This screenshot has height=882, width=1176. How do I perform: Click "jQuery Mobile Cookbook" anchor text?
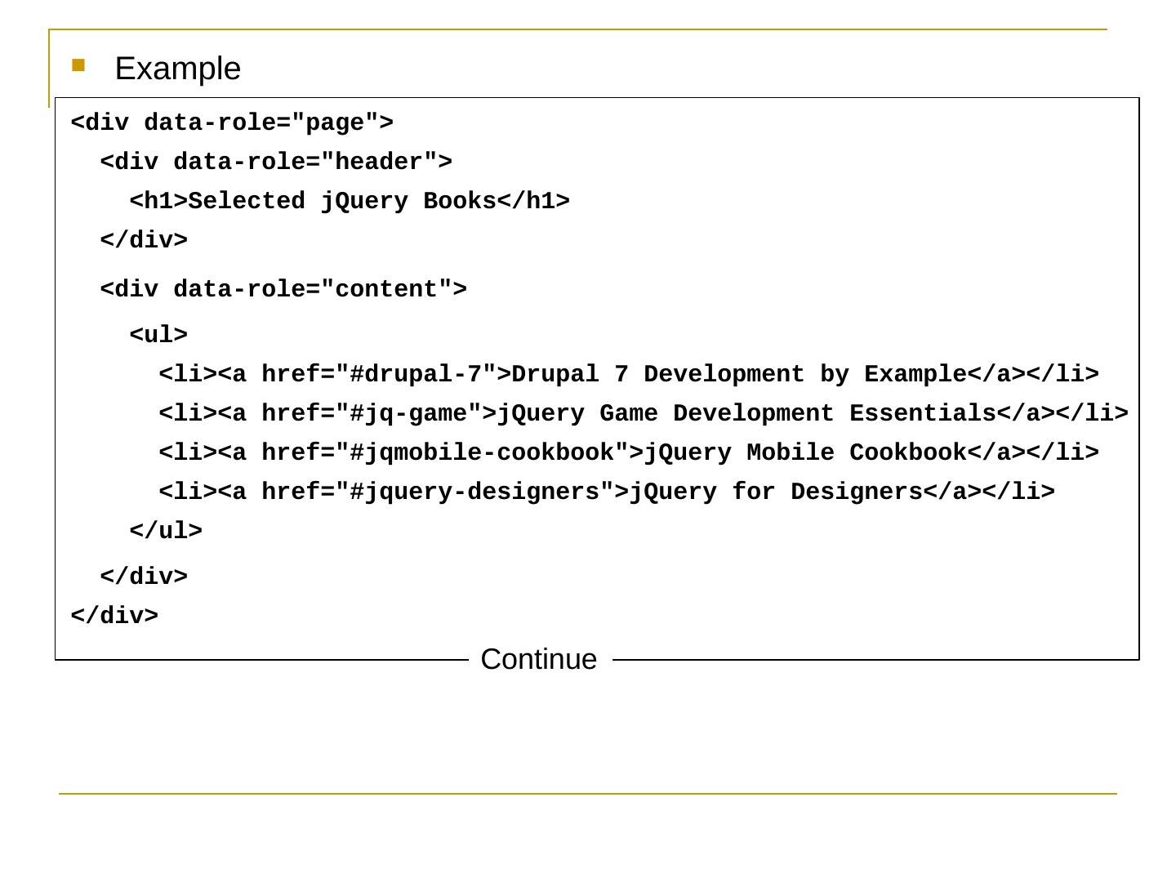(x=805, y=453)
